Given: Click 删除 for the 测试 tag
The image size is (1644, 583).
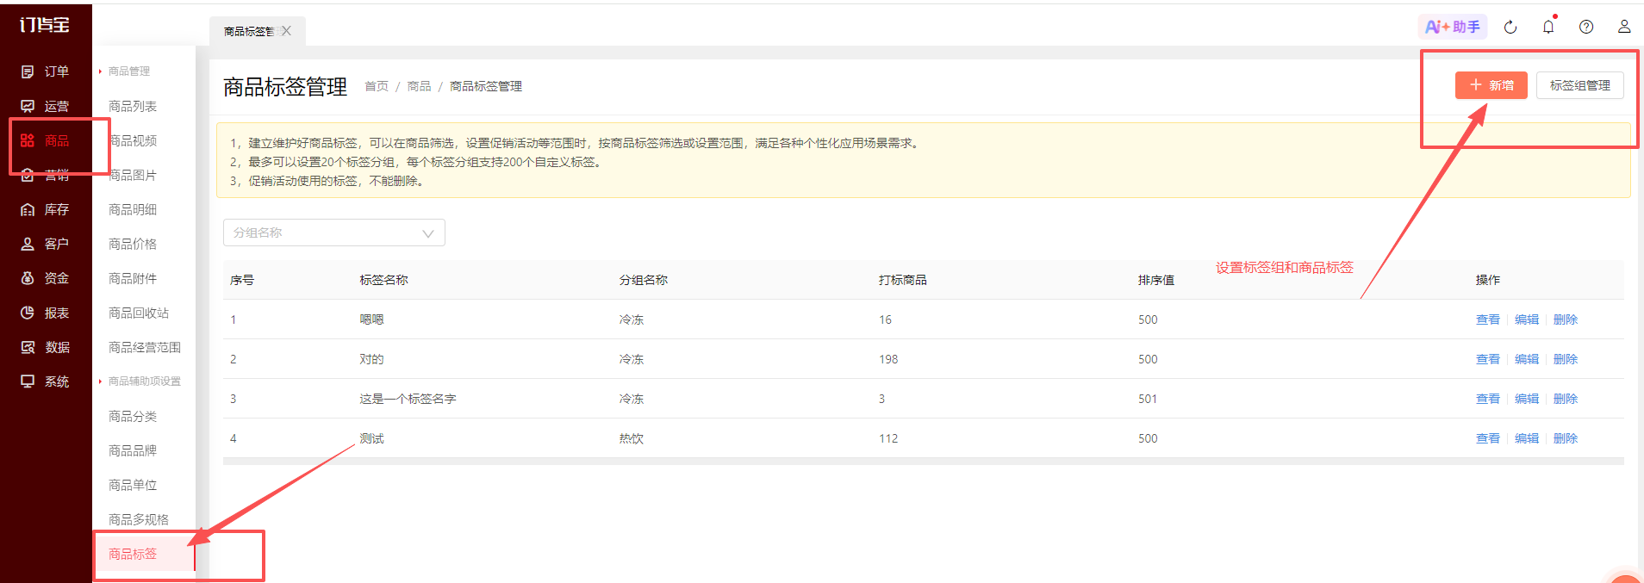Looking at the screenshot, I should pos(1566,438).
